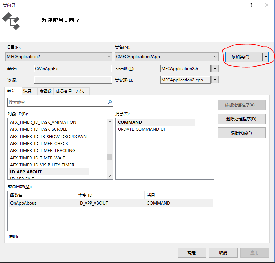Select ID_APP_ABOUT in object ID list
This screenshot has width=275, height=263.
[49, 172]
